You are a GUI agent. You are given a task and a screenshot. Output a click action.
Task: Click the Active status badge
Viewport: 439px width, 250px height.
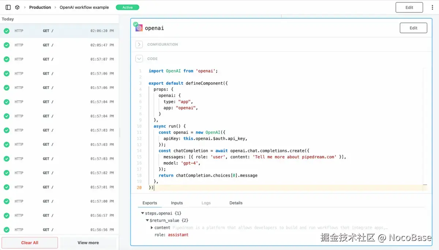coord(127,7)
